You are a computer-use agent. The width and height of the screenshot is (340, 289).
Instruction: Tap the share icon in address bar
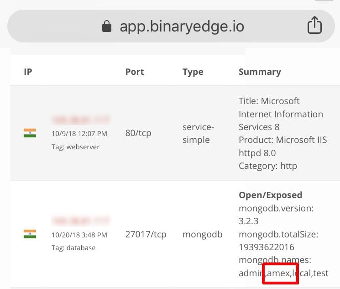click(314, 25)
